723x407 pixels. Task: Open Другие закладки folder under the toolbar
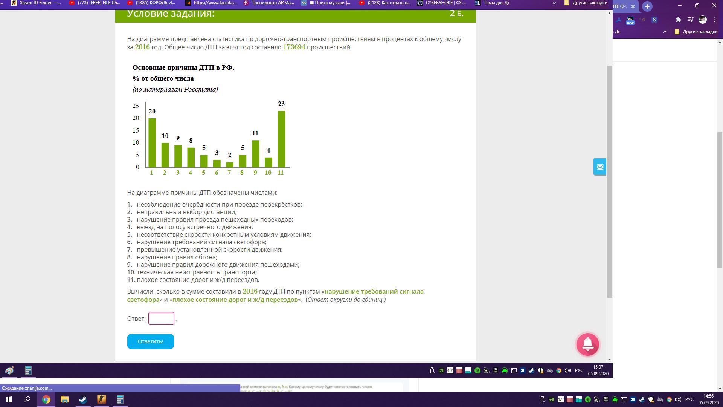[x=696, y=32]
